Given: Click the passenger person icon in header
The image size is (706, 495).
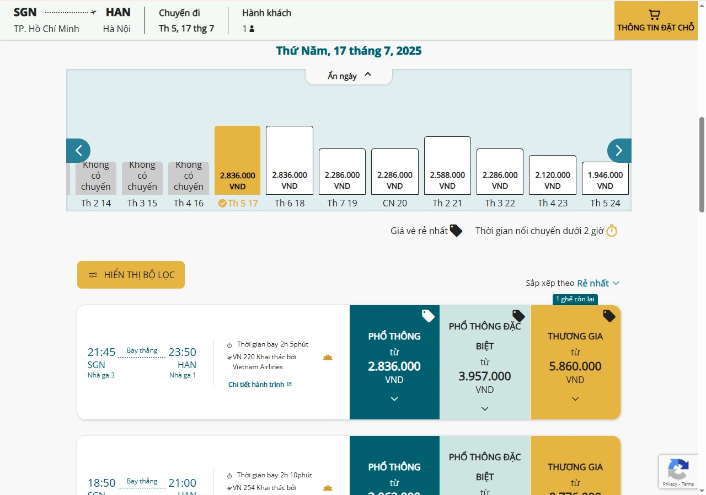Looking at the screenshot, I should click(252, 29).
